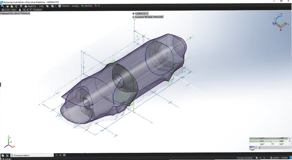Click the green icon in the top toolbar
The height and width of the screenshot is (160, 292).
click(x=82, y=6)
